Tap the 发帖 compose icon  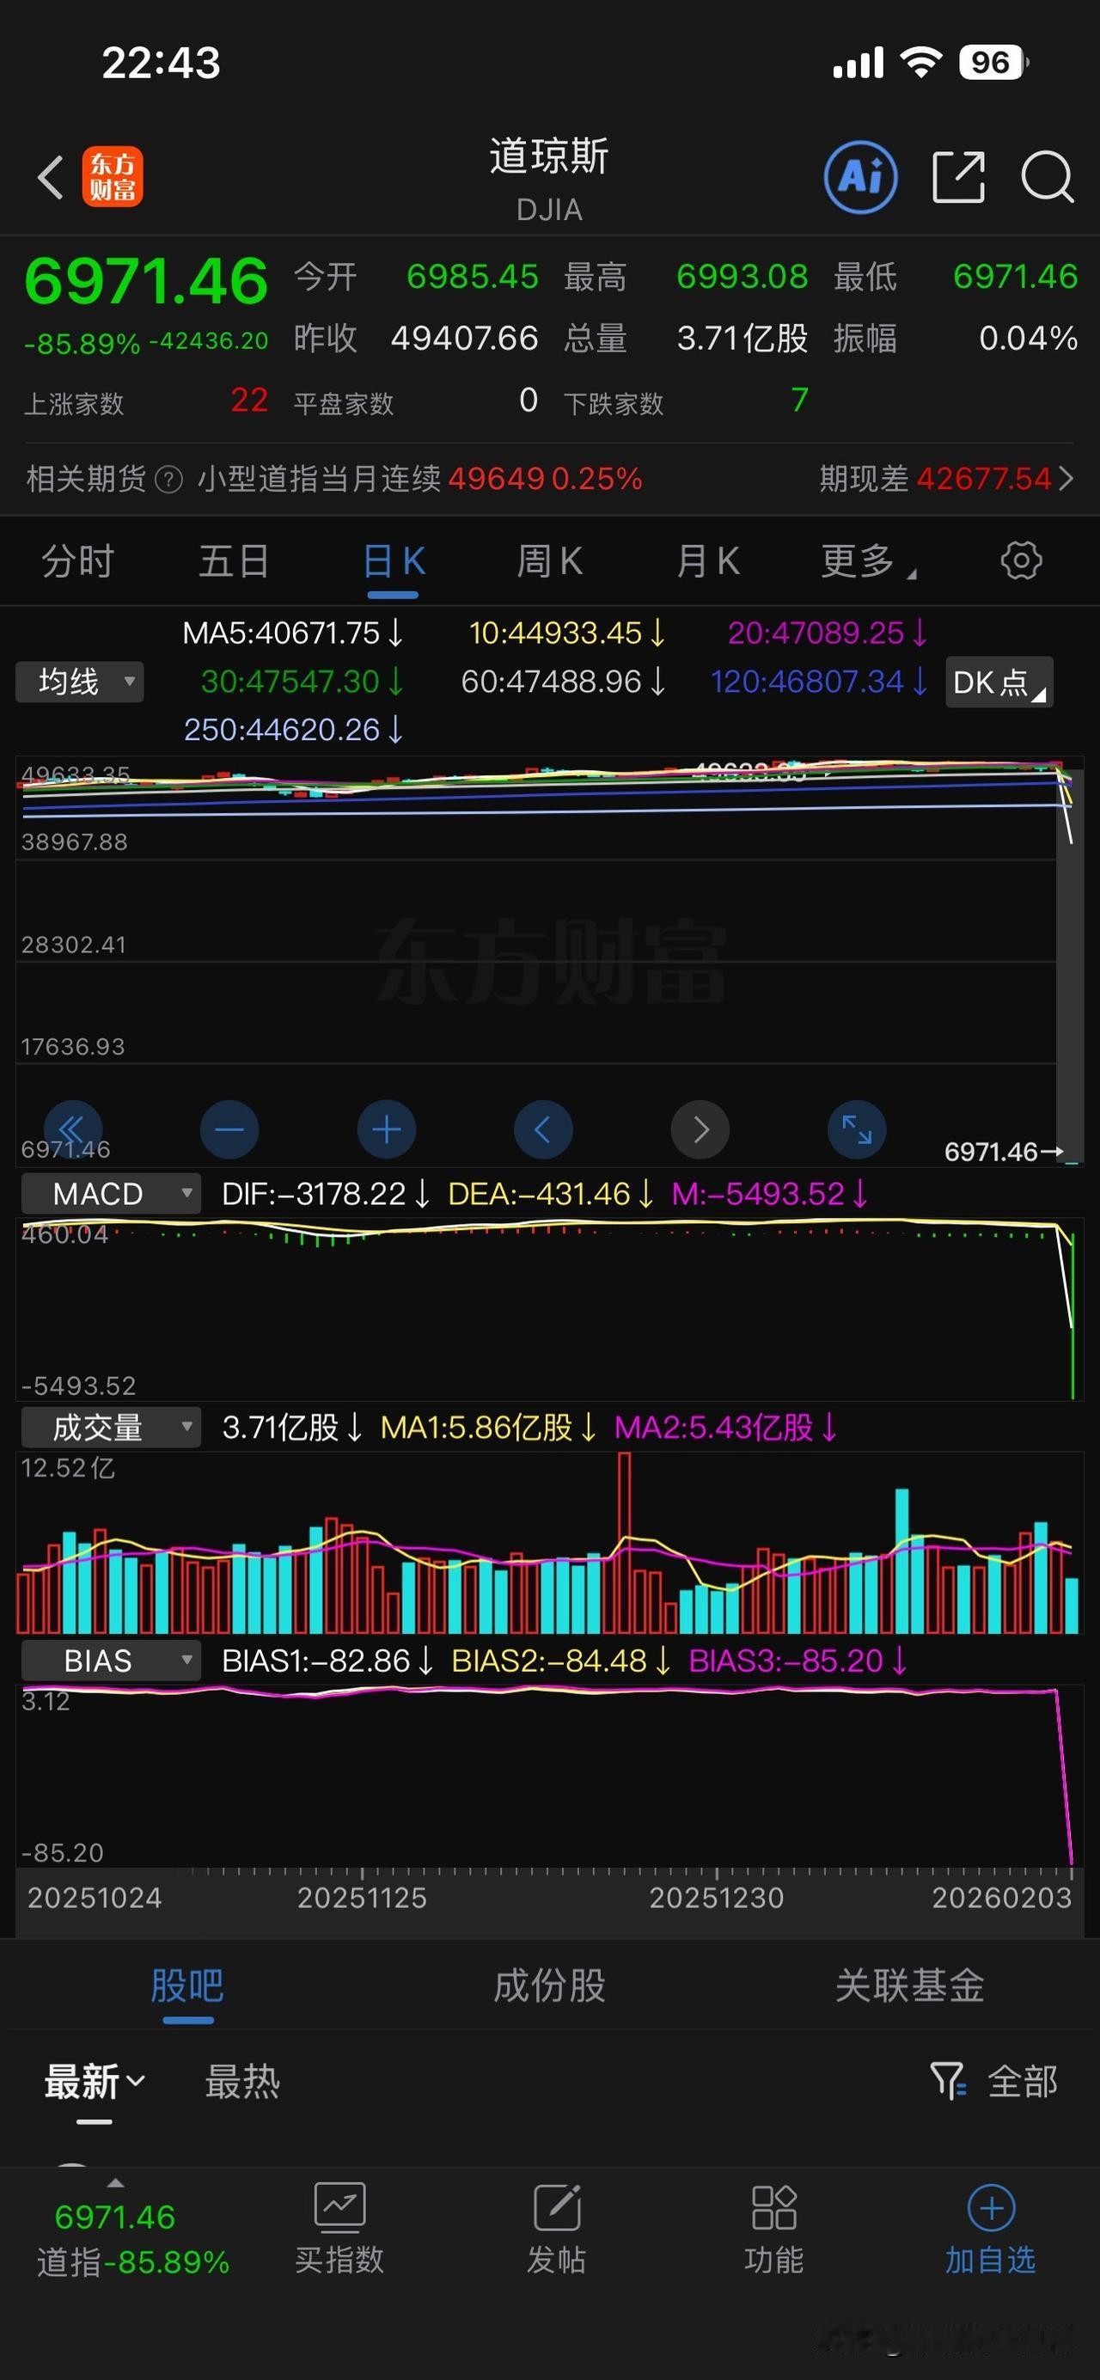(557, 2209)
